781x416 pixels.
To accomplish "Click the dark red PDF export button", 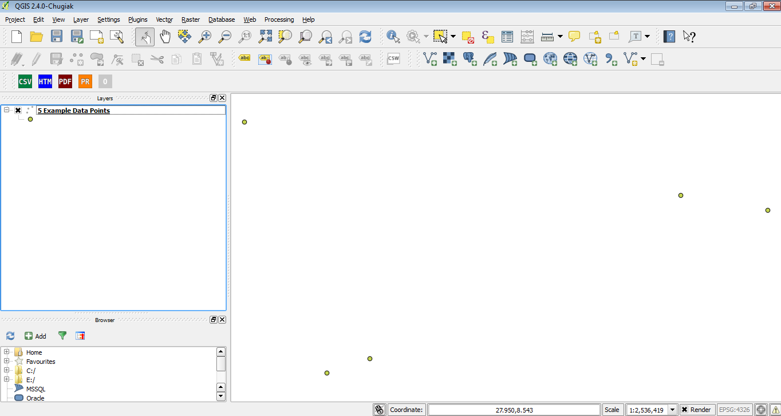I will [65, 81].
